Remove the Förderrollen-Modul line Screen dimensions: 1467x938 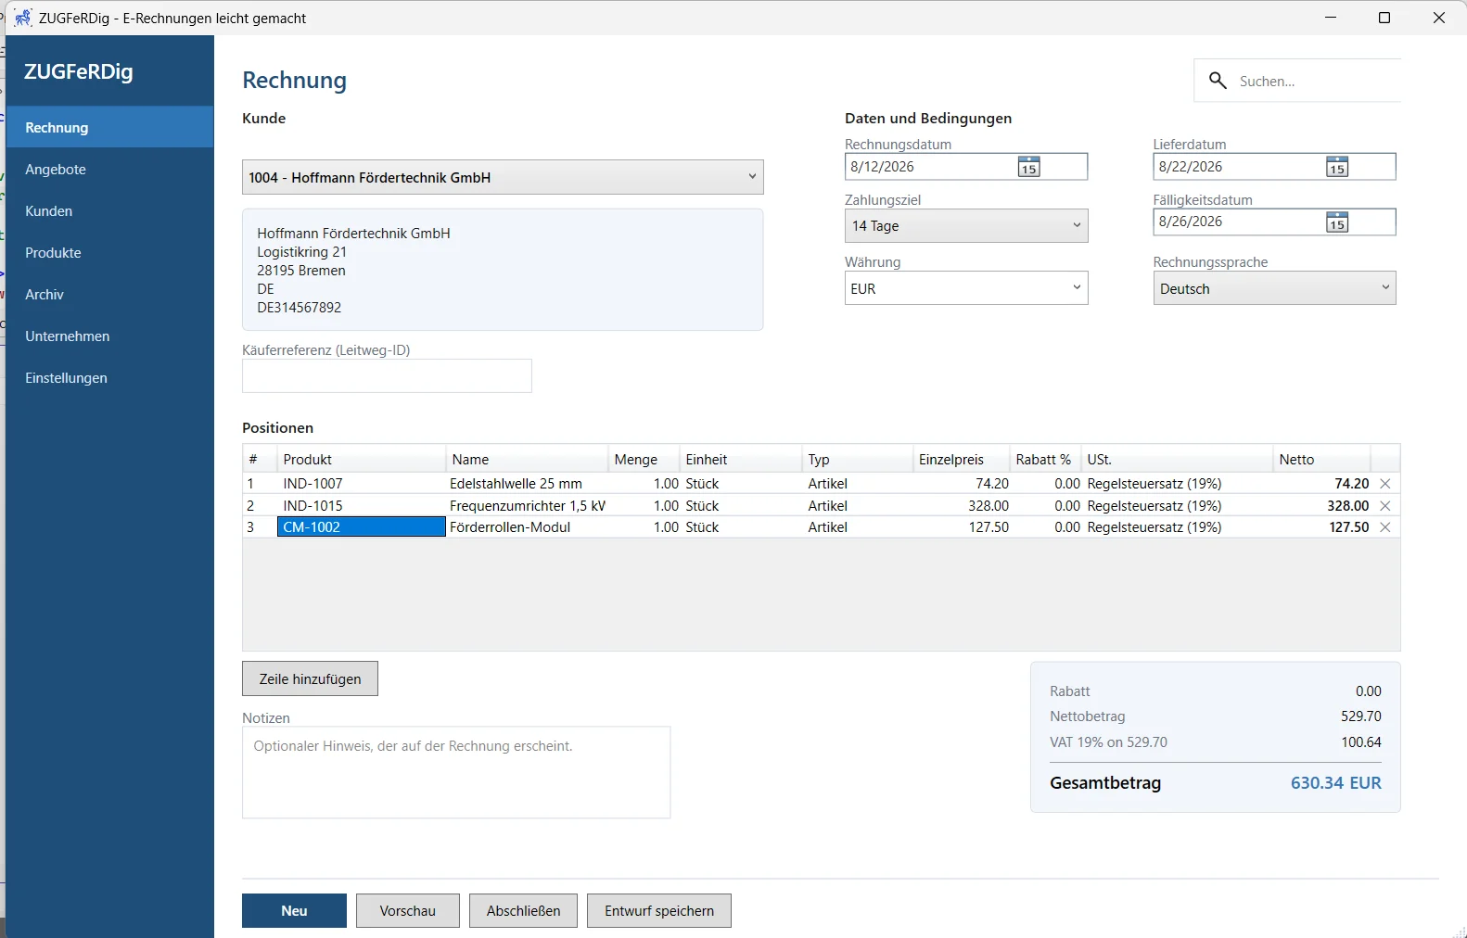1384,527
